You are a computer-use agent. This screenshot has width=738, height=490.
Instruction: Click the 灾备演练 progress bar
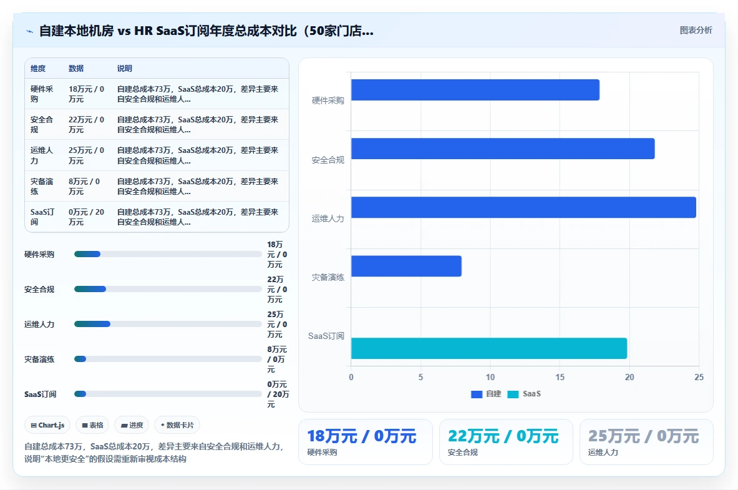click(x=168, y=359)
